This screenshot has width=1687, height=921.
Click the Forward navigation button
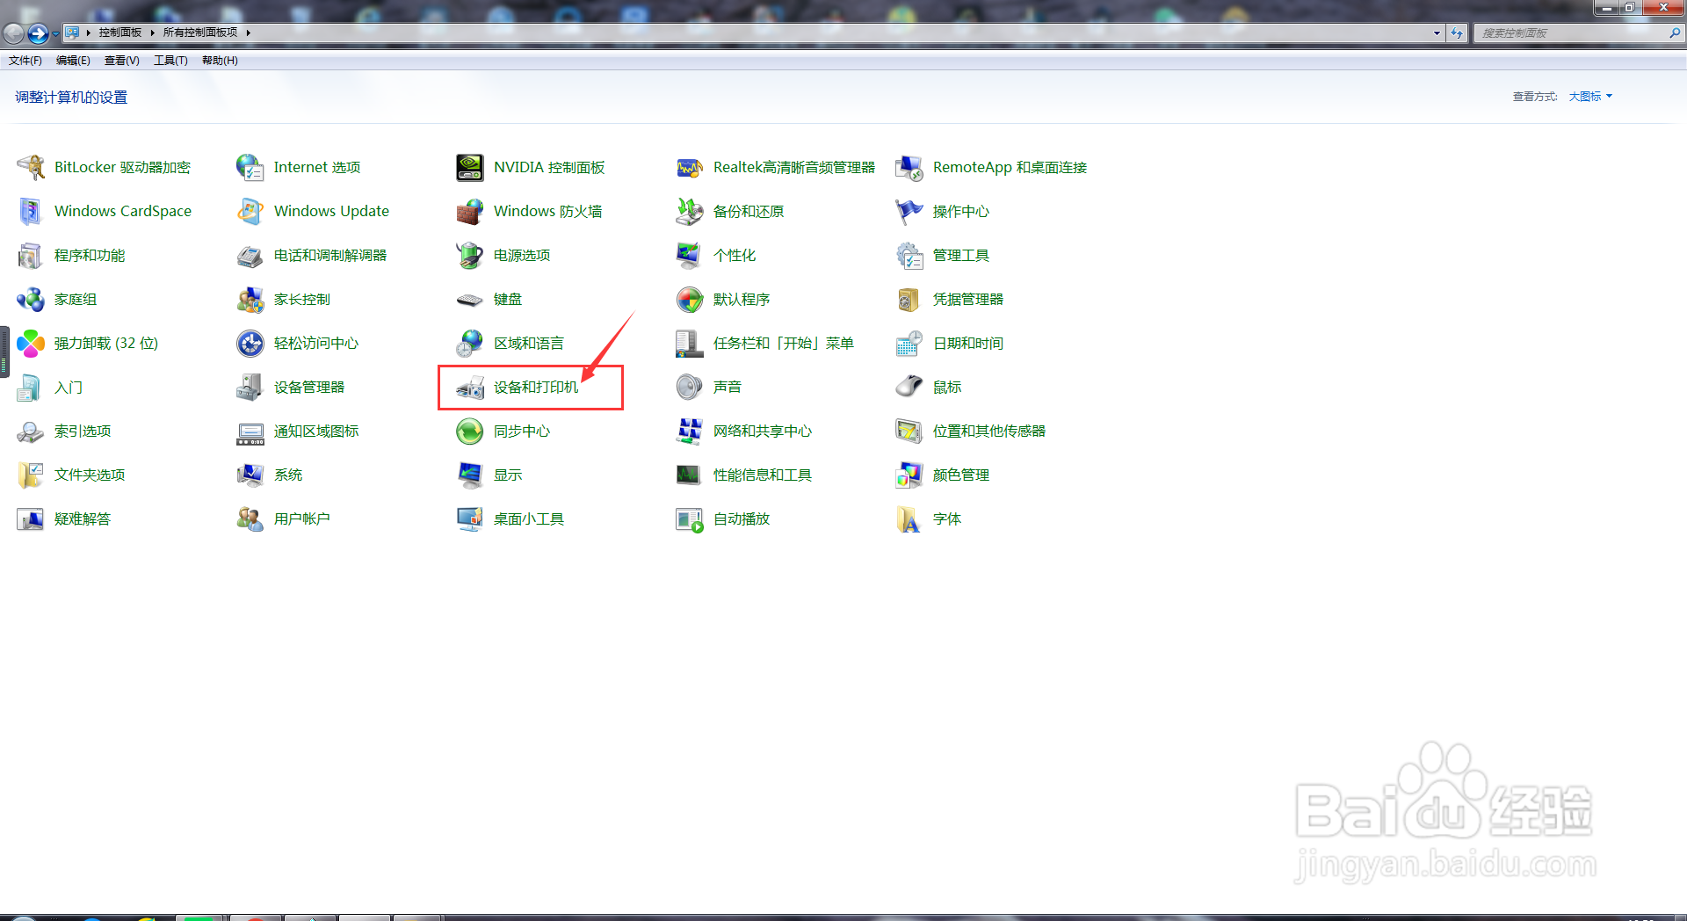(38, 33)
